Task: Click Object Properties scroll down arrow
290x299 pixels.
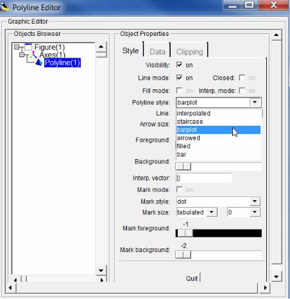Action: pyautogui.click(x=277, y=277)
